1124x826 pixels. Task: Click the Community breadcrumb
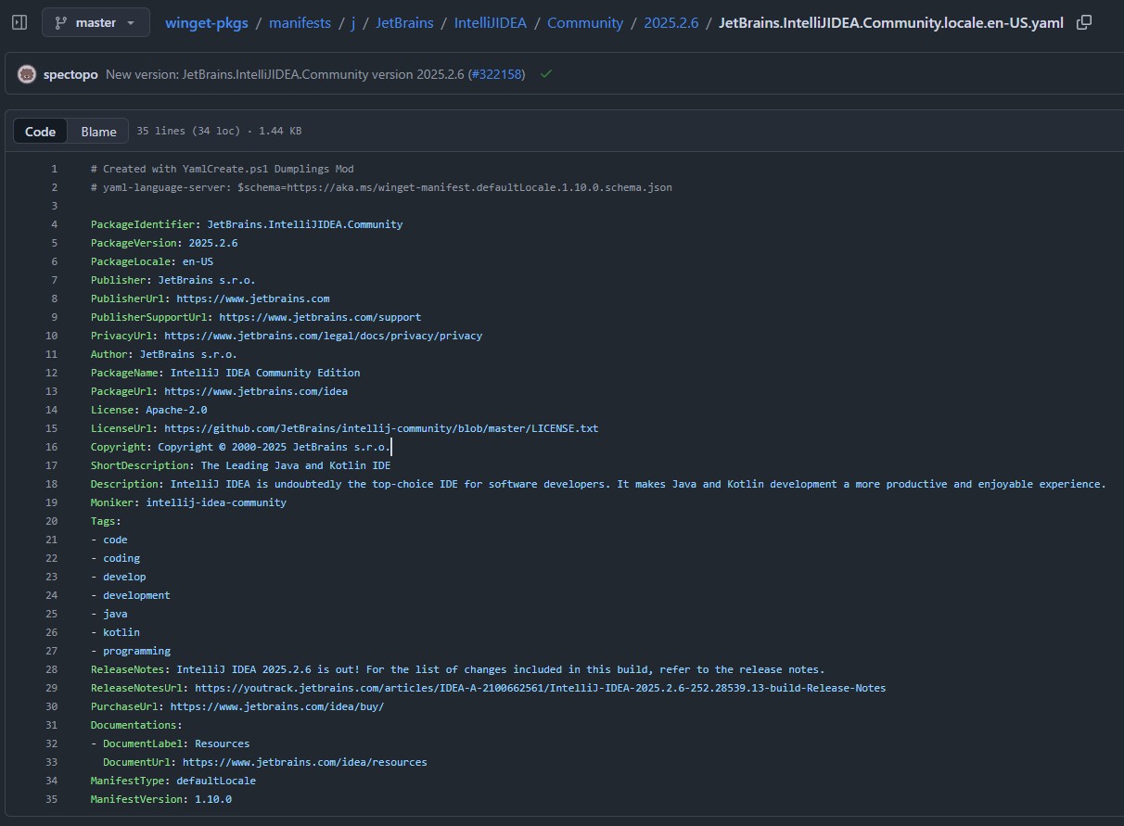coord(585,22)
